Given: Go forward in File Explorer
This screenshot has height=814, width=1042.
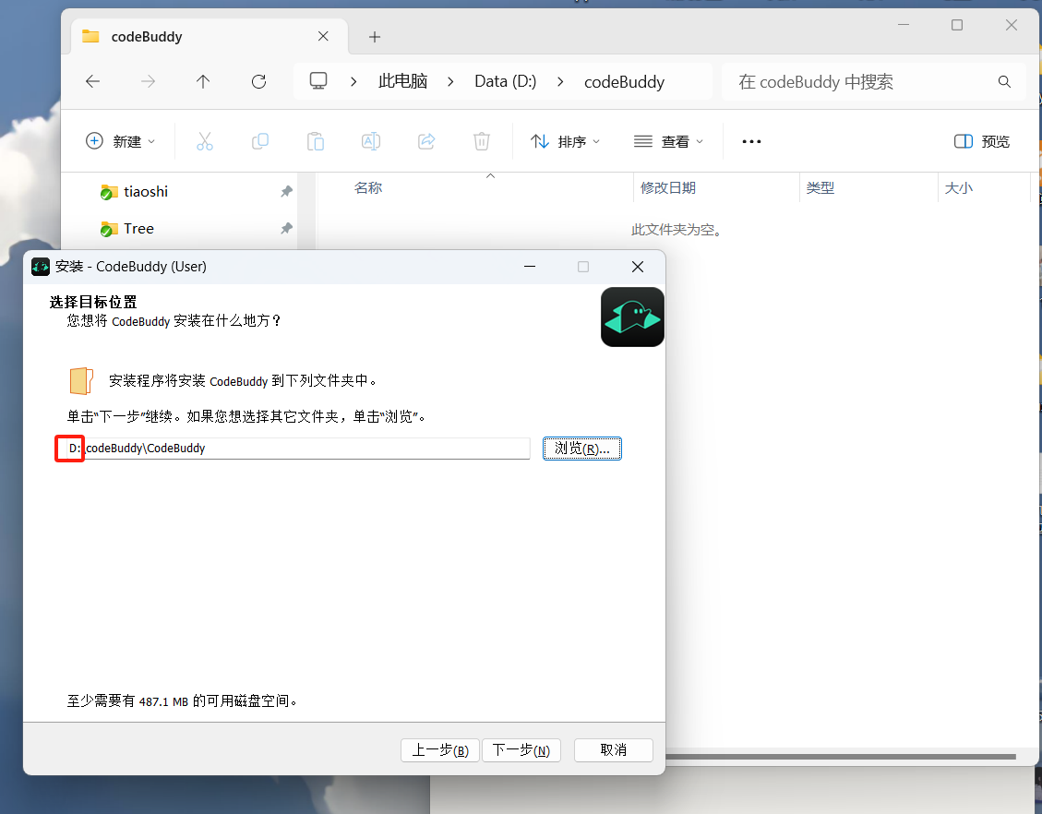Looking at the screenshot, I should coord(149,82).
